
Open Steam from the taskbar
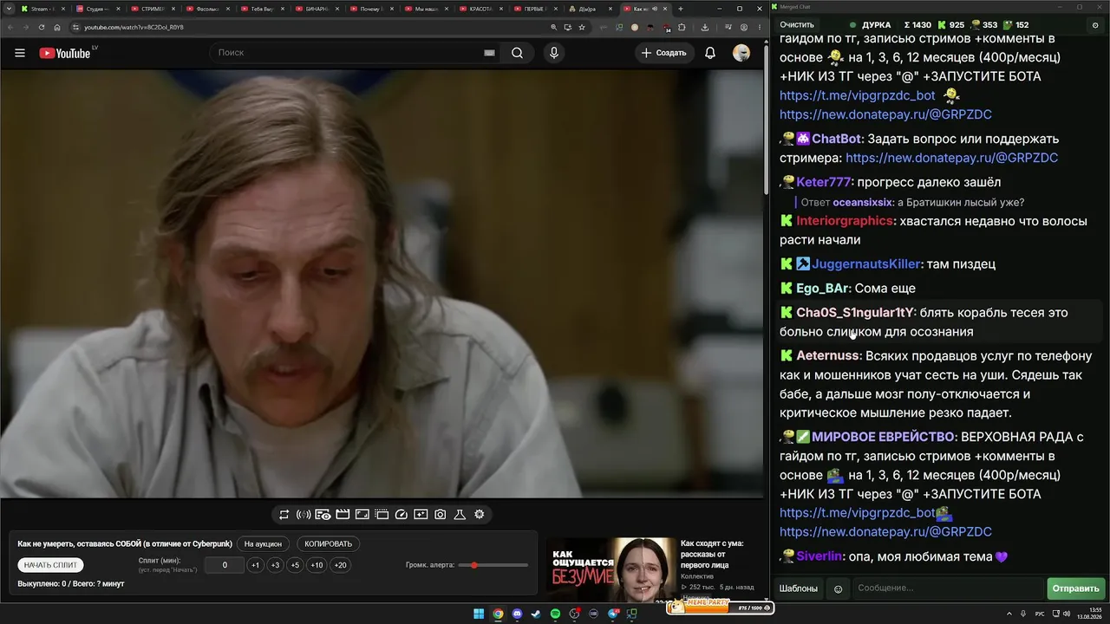536,614
